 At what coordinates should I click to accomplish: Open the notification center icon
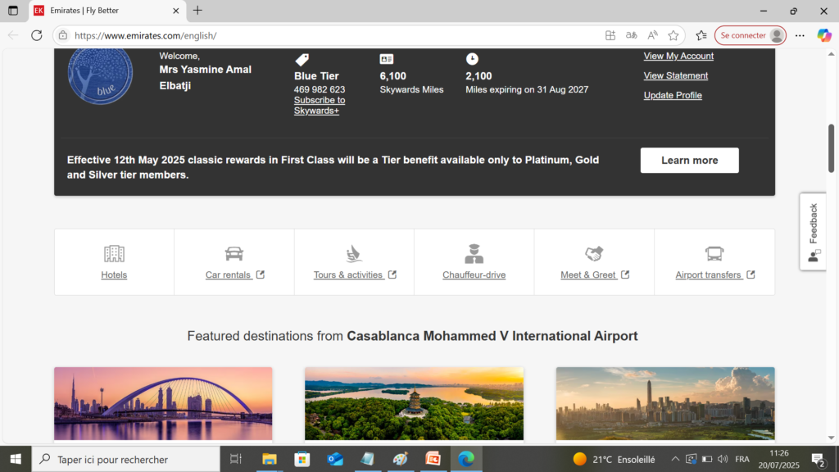point(819,459)
